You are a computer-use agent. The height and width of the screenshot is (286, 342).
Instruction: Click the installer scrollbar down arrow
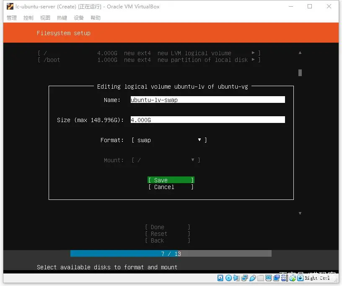(x=300, y=213)
